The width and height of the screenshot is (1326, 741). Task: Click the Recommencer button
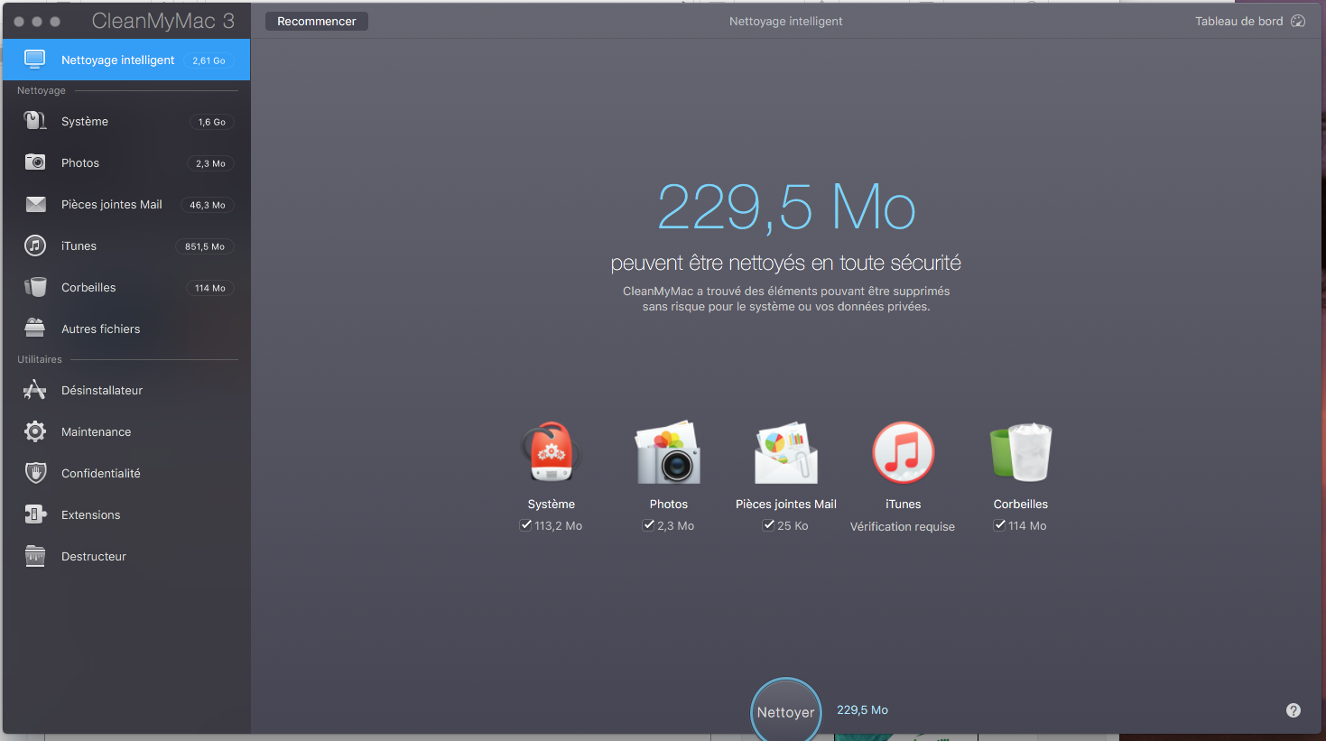pyautogui.click(x=317, y=21)
